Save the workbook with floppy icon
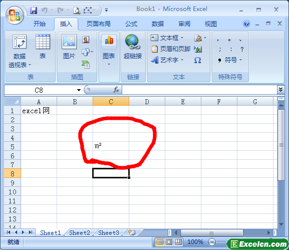Screen dimensions: 289x250 tap(34, 11)
